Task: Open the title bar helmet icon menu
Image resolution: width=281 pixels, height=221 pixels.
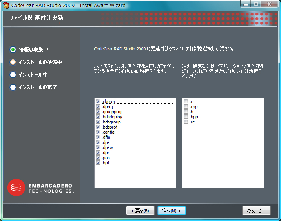Action: (6, 6)
